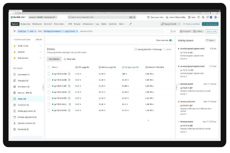This screenshot has height=153, width=230.
Task: Open the ACME 172-20 saved view
Action: tap(23, 46)
